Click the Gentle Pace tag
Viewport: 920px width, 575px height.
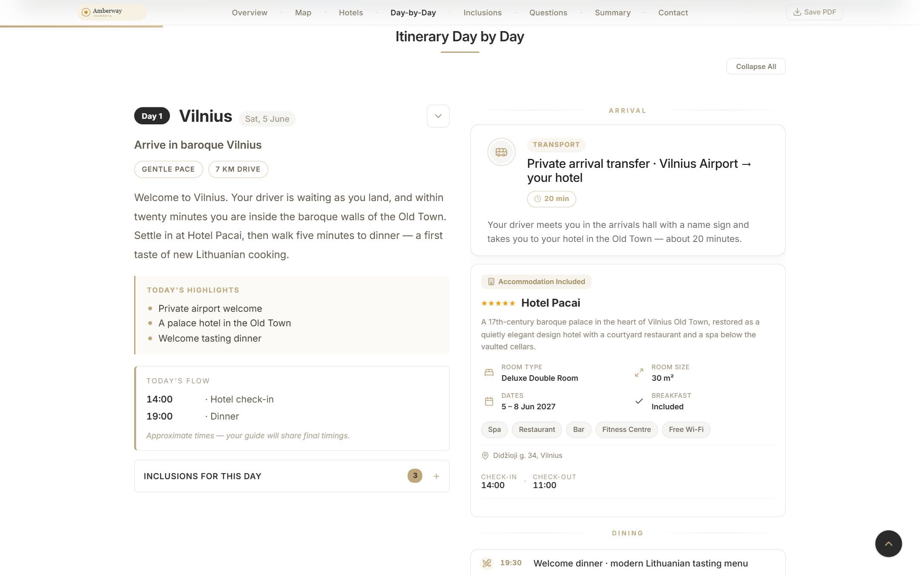point(168,169)
